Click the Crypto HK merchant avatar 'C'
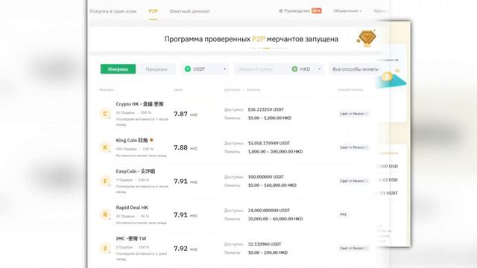477x268 pixels. tap(105, 114)
